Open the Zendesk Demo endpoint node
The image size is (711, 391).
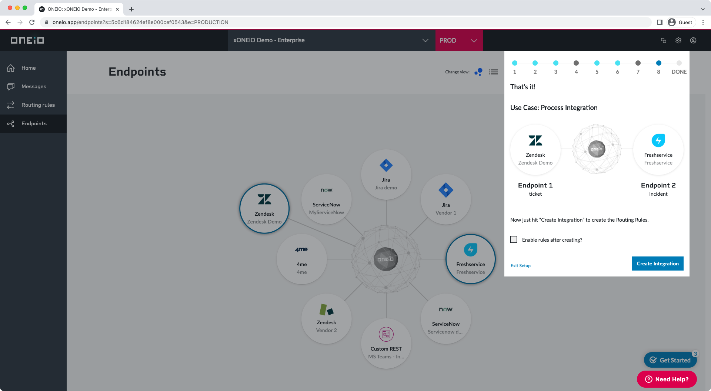pos(264,208)
